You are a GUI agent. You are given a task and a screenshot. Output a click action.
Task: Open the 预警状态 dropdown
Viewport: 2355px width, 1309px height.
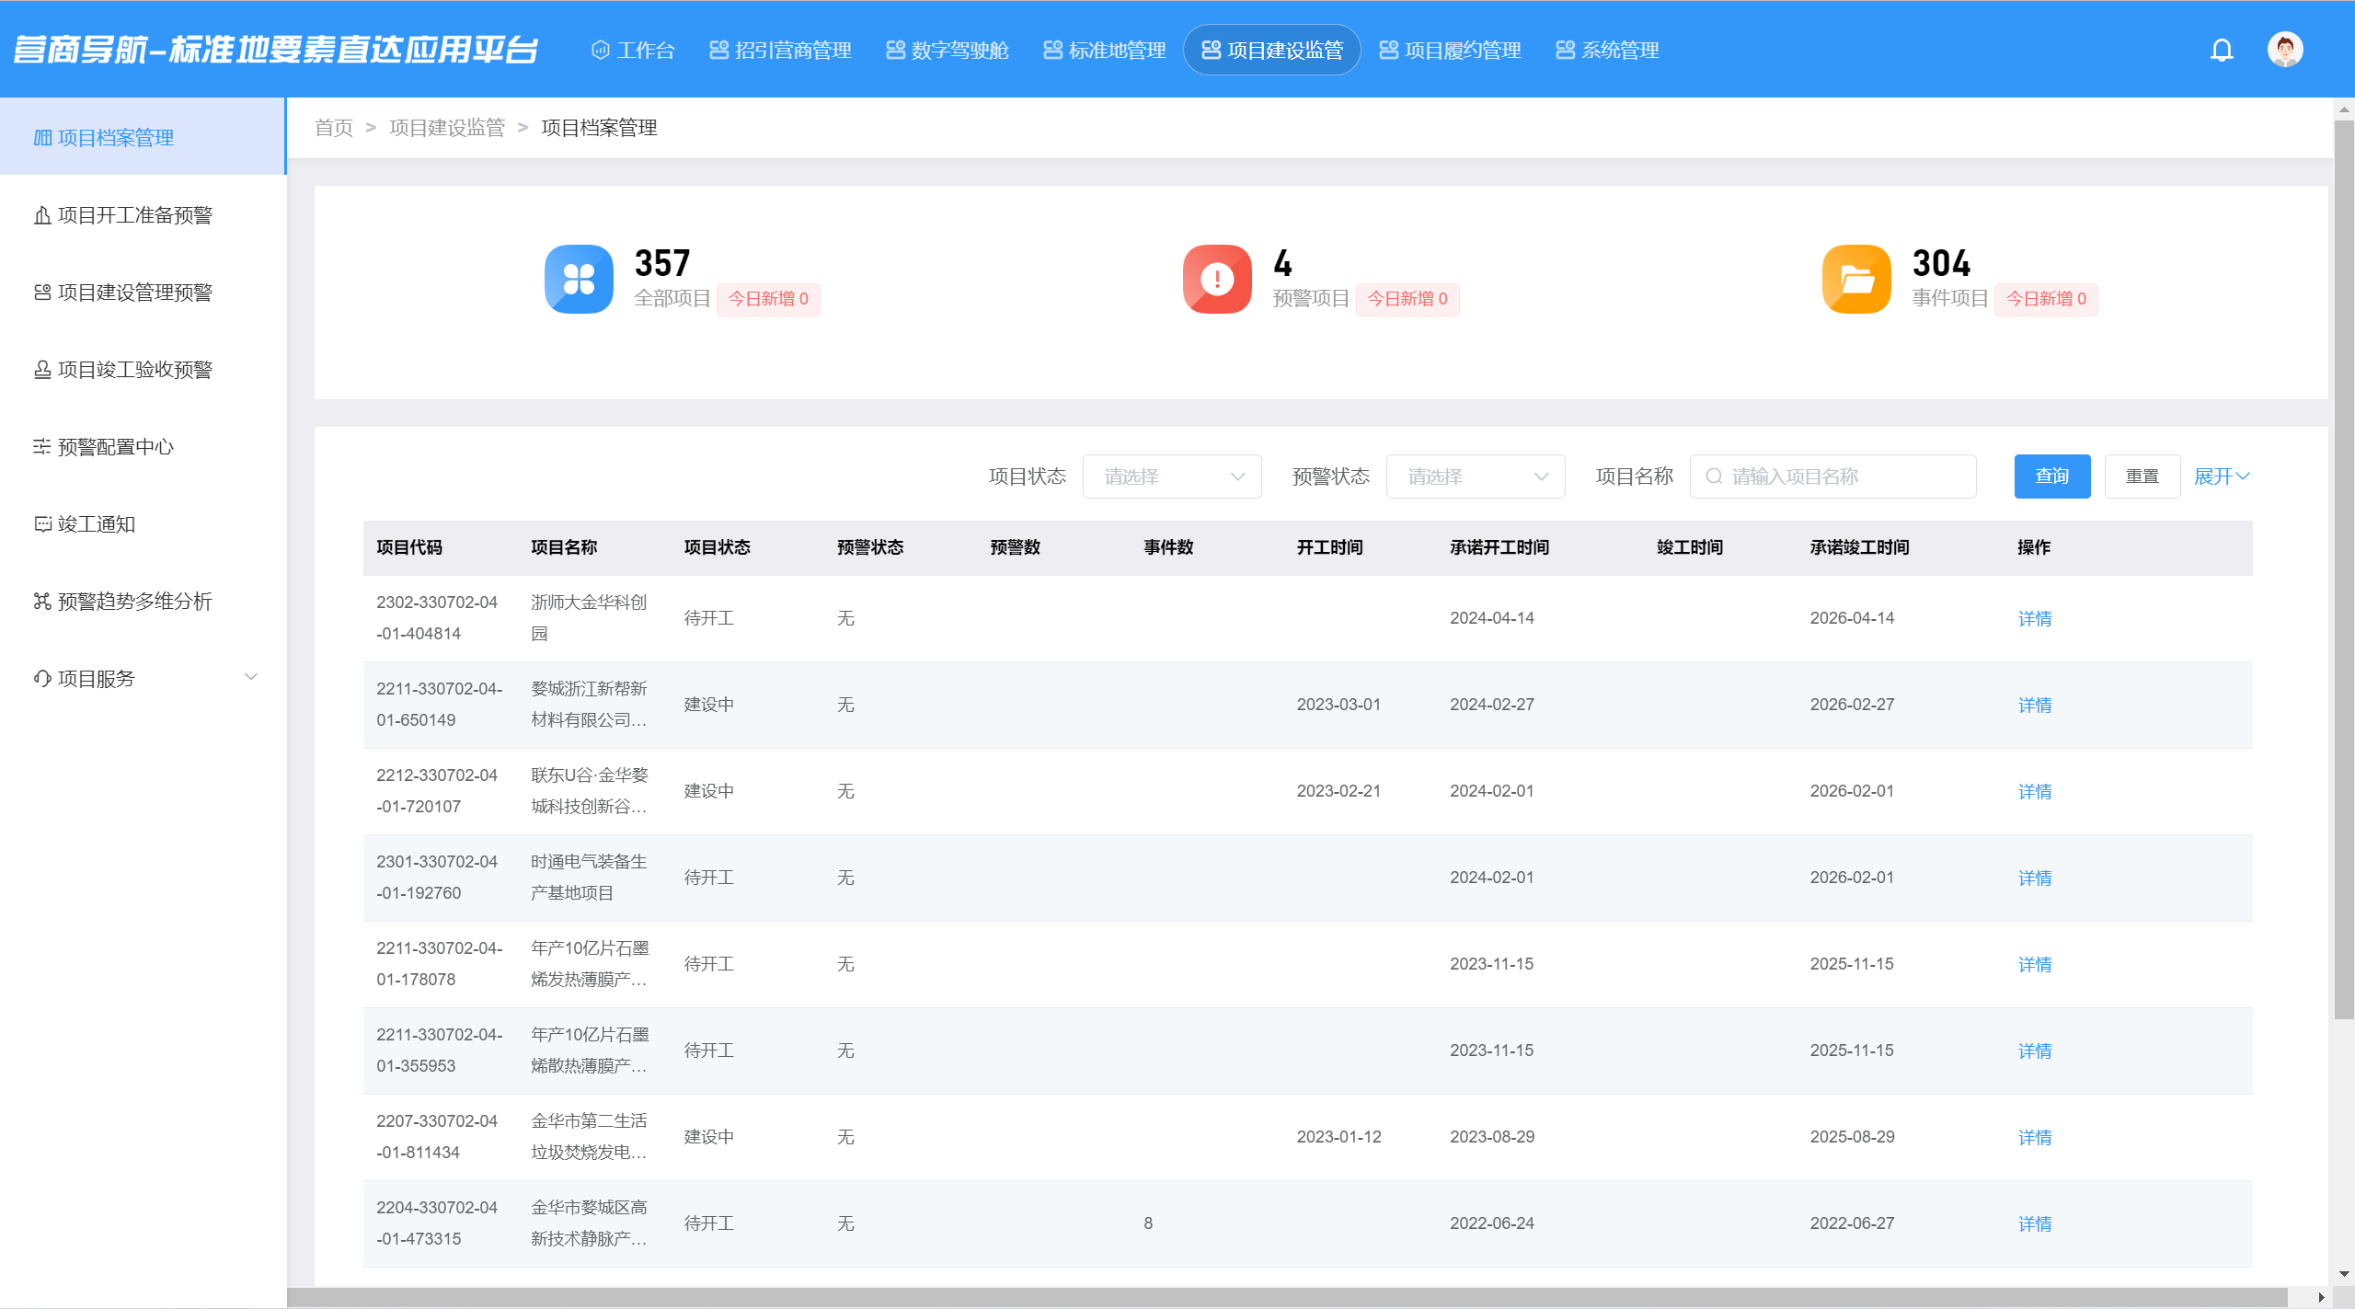[1476, 477]
